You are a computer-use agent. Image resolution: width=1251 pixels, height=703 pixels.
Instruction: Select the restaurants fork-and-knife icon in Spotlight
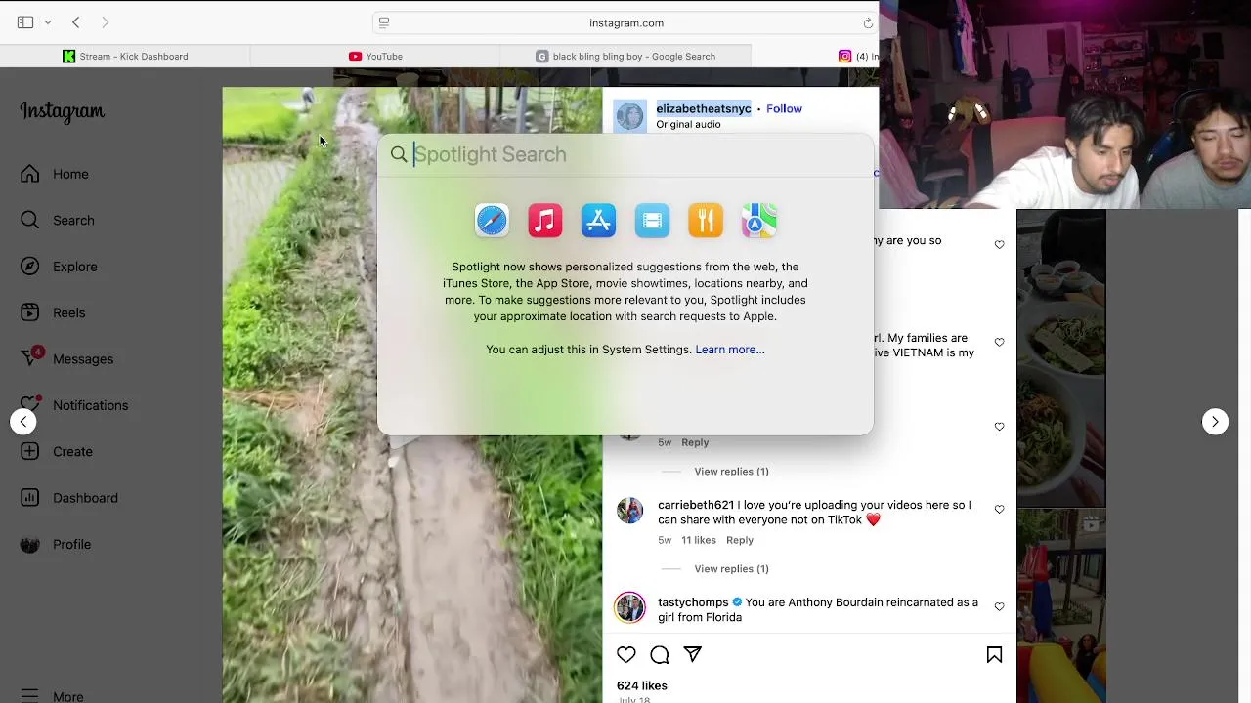[x=706, y=221]
